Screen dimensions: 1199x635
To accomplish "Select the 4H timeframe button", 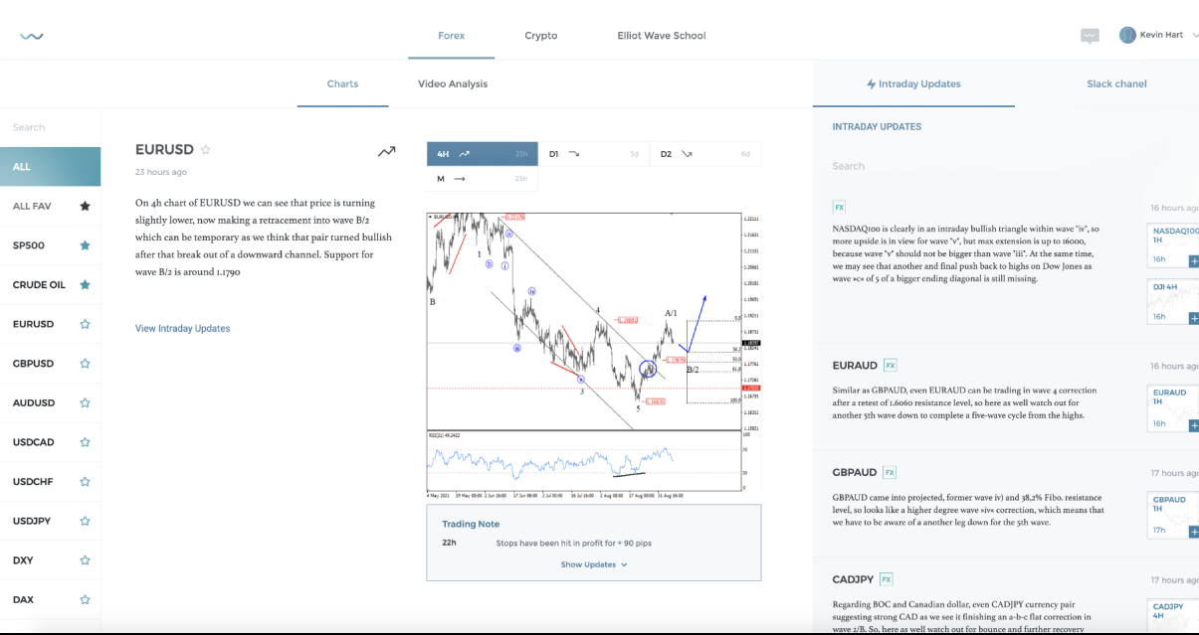I will 482,154.
